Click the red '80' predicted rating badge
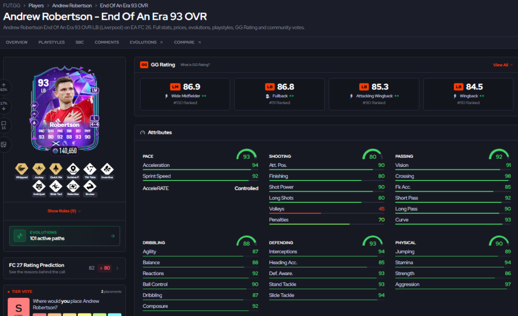 (x=105, y=268)
